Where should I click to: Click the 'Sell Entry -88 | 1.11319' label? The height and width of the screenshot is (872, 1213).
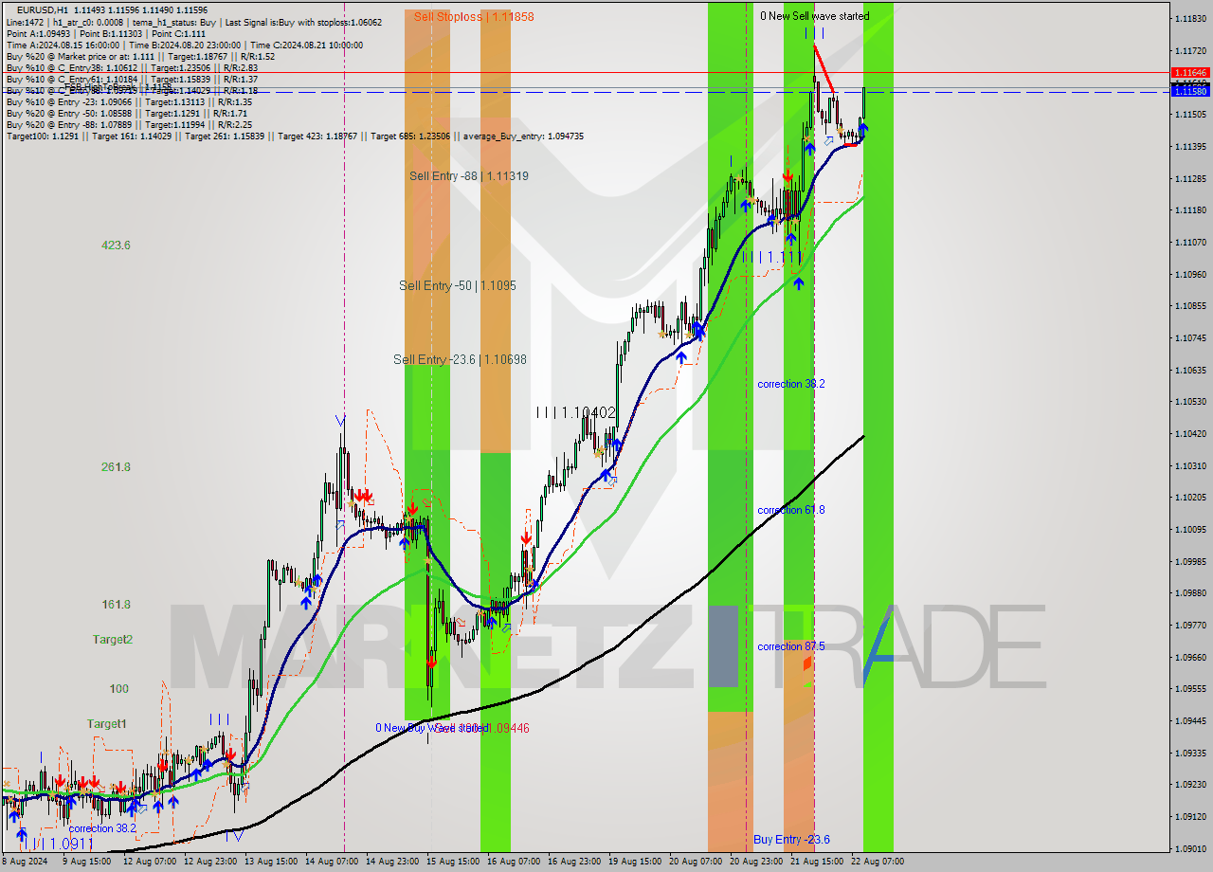[x=469, y=175]
